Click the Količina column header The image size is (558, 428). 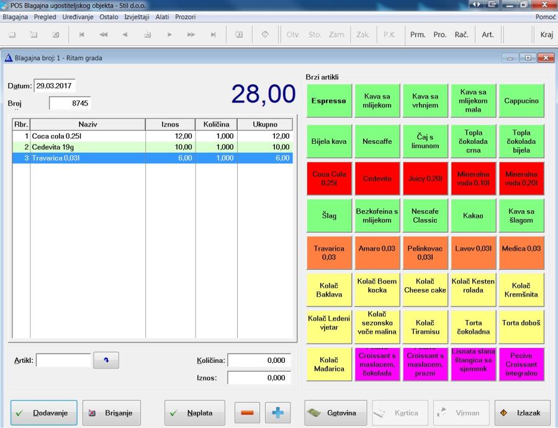click(x=217, y=125)
